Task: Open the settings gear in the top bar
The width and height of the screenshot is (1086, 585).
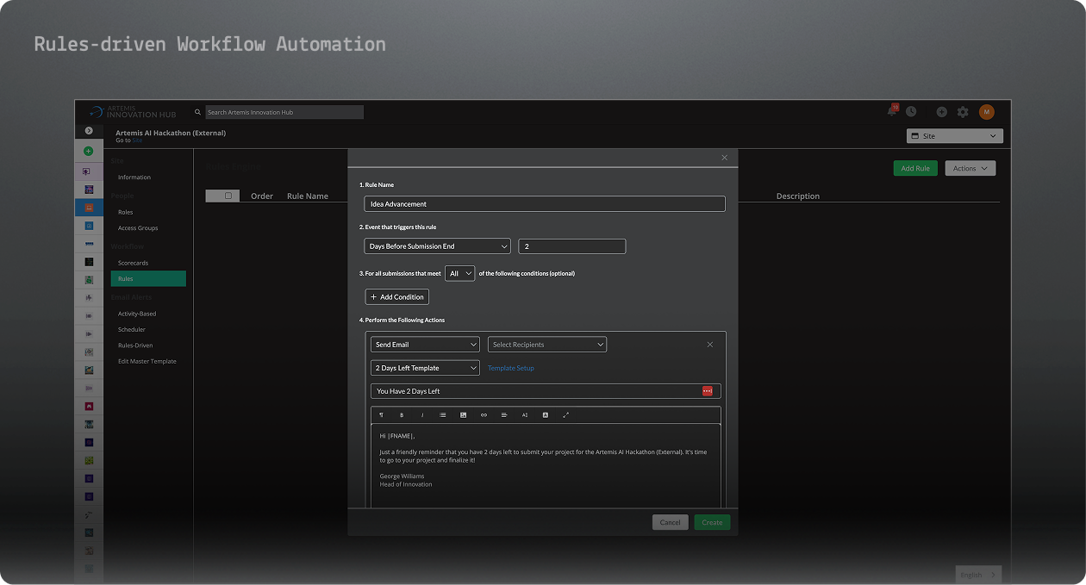Action: [x=962, y=111]
